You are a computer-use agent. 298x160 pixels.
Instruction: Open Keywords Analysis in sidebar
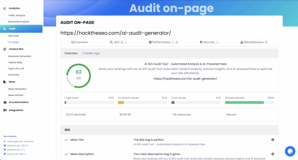click(19, 21)
